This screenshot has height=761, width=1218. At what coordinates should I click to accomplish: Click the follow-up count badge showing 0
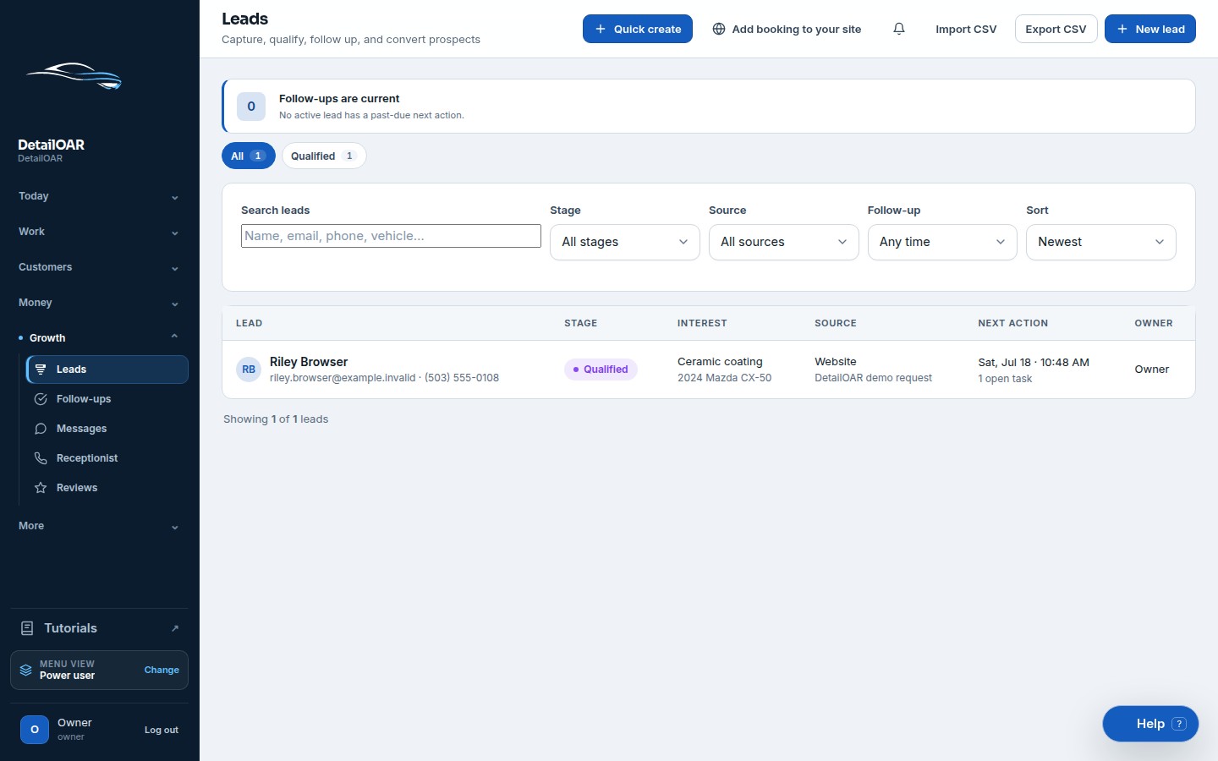point(251,107)
